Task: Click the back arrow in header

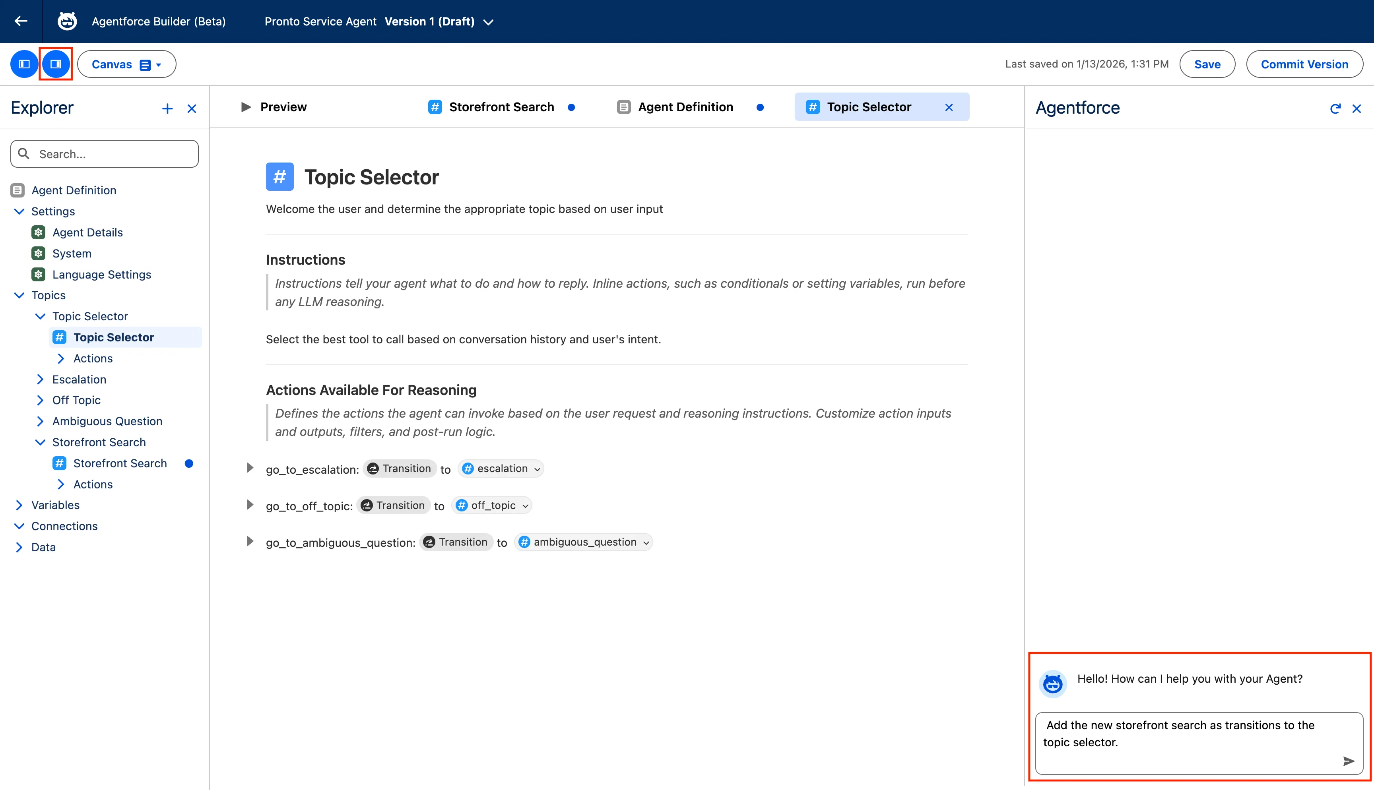Action: pyautogui.click(x=21, y=21)
